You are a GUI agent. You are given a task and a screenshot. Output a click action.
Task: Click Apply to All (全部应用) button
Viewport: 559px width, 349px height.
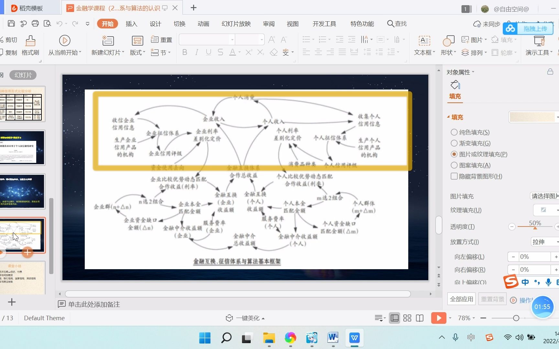tap(462, 299)
